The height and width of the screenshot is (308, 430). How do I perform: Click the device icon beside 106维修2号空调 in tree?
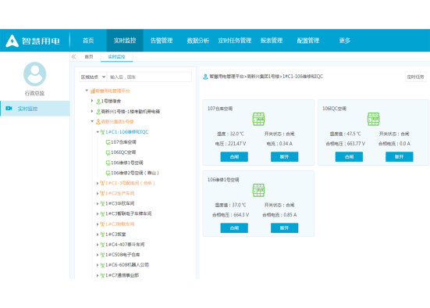point(108,173)
